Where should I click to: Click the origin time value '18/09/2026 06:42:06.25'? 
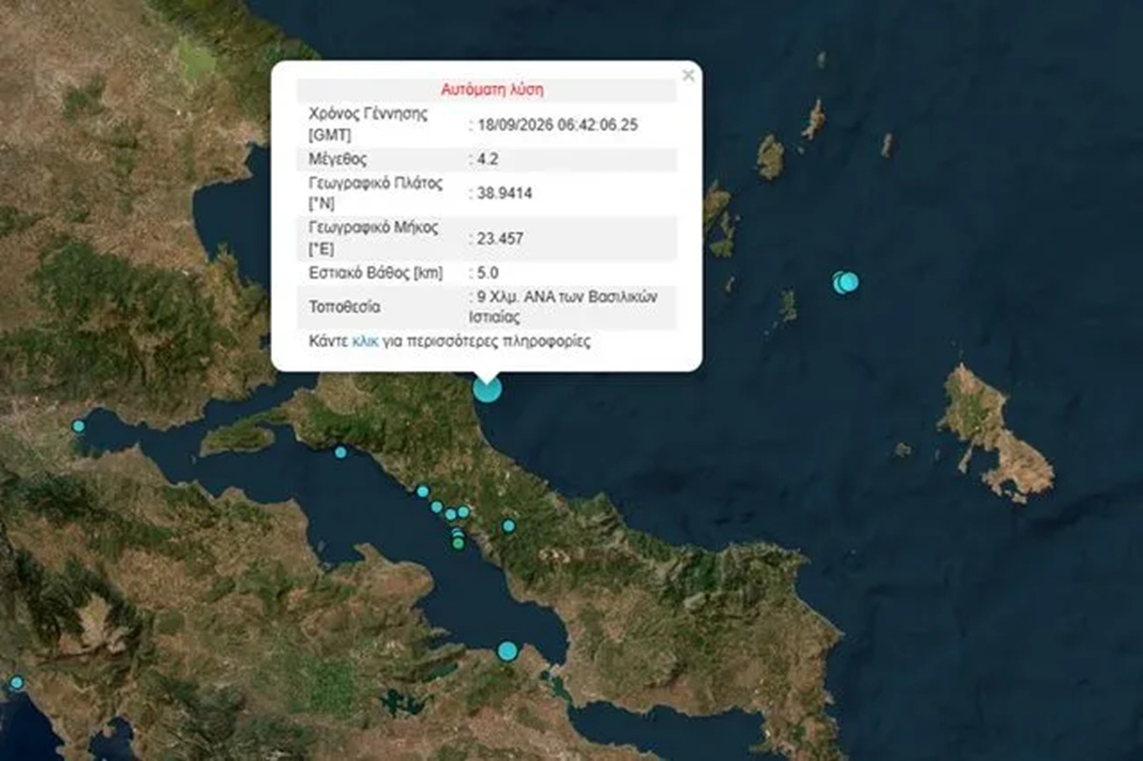pyautogui.click(x=559, y=125)
